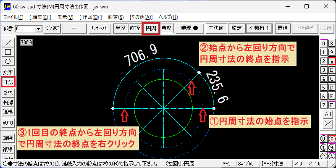Click the 円周 circumference button

click(151, 28)
